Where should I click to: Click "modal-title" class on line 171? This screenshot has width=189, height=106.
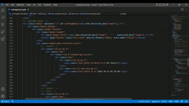click(60, 35)
